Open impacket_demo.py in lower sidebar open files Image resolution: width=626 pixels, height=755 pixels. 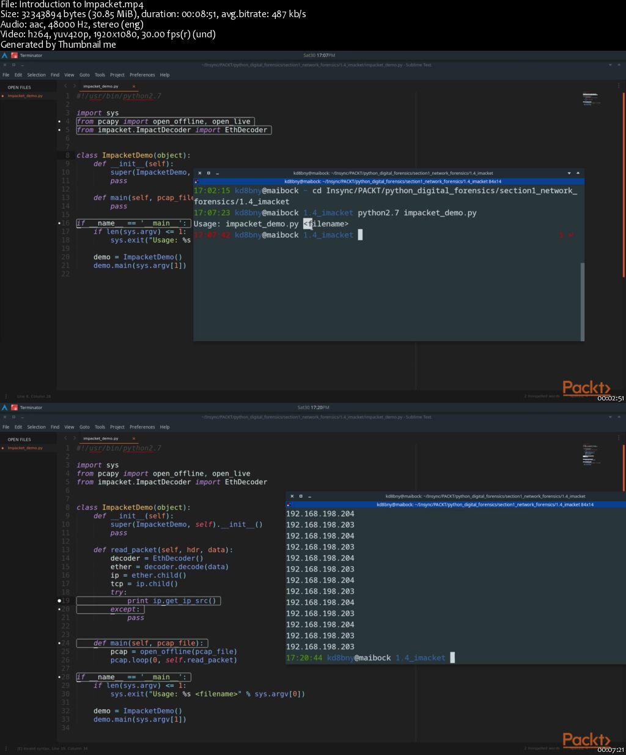tap(25, 448)
